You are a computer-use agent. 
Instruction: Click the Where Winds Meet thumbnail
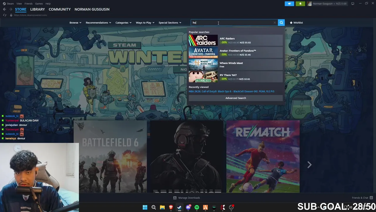(203, 64)
